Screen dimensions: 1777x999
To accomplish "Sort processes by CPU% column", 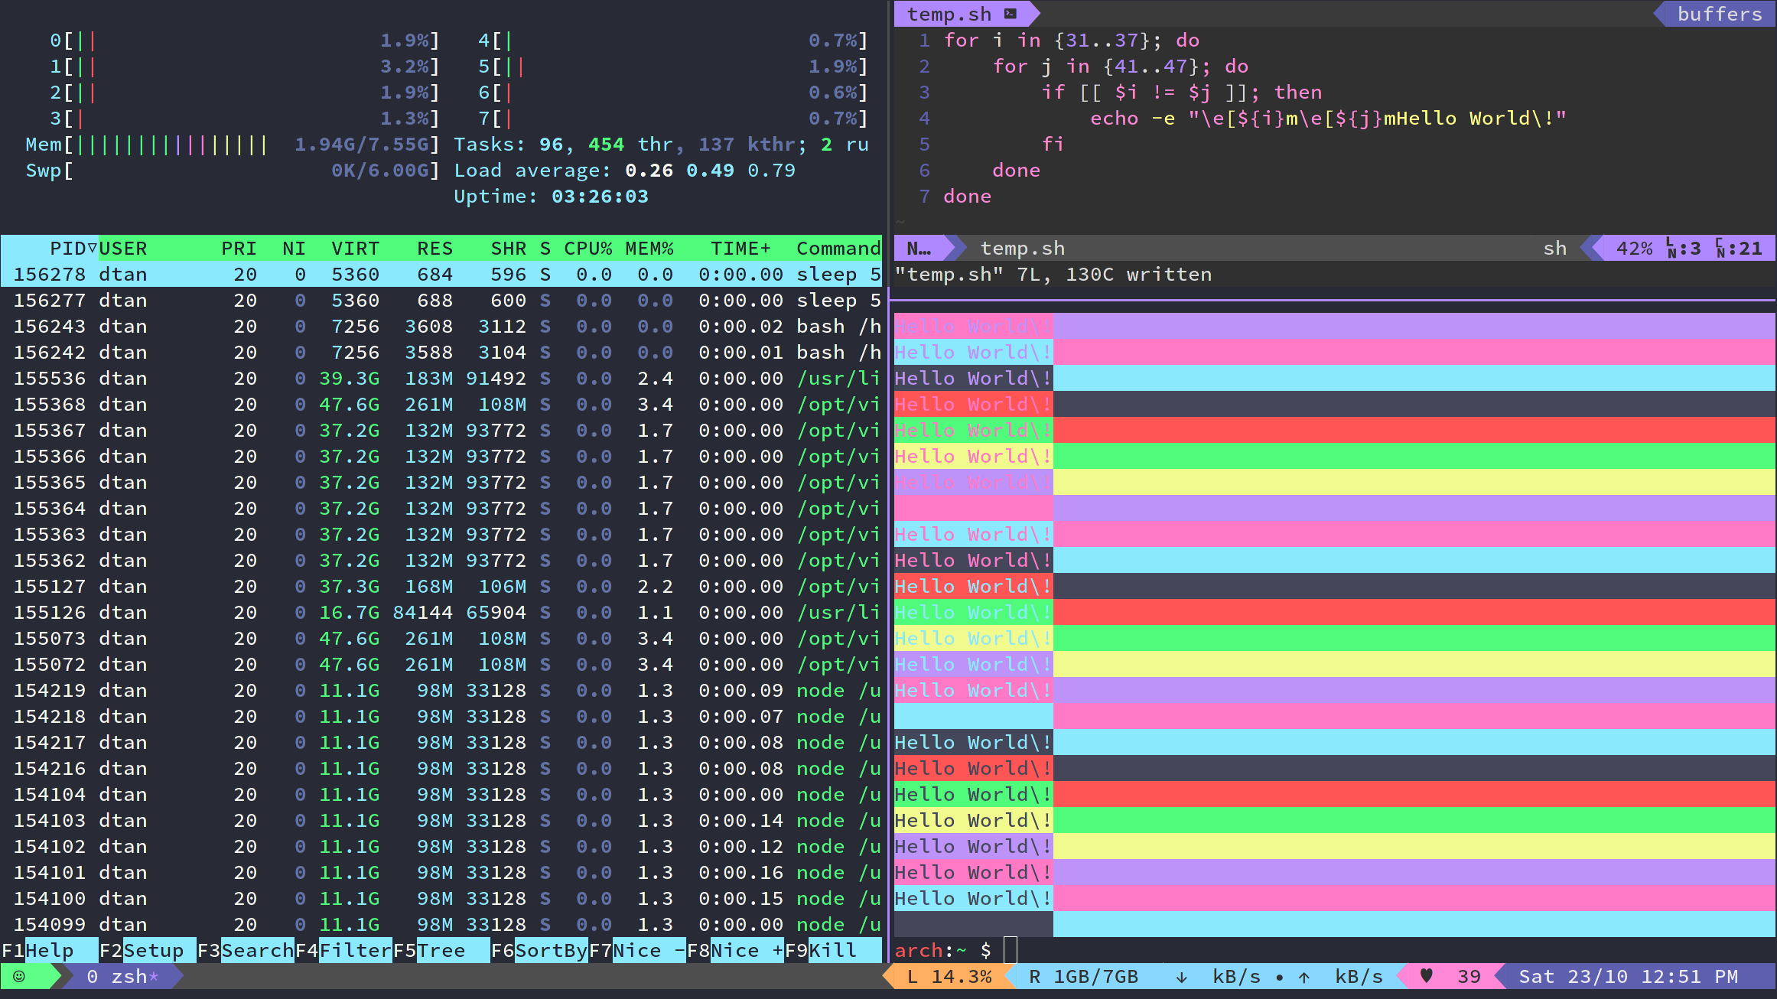I will point(587,248).
